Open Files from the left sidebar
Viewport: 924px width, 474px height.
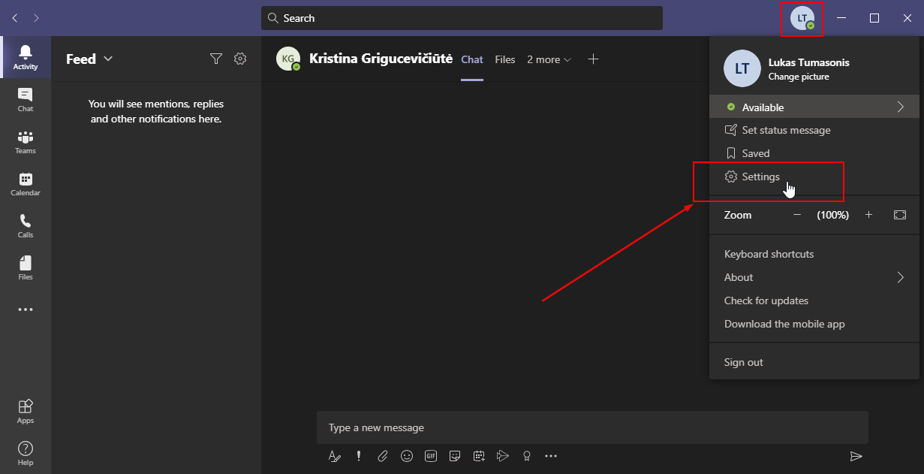point(26,267)
